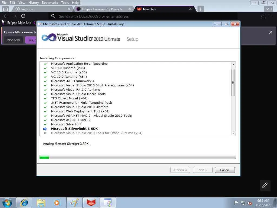Select TFS Object Model (x64) item
The image size is (277, 208).
click(69, 98)
